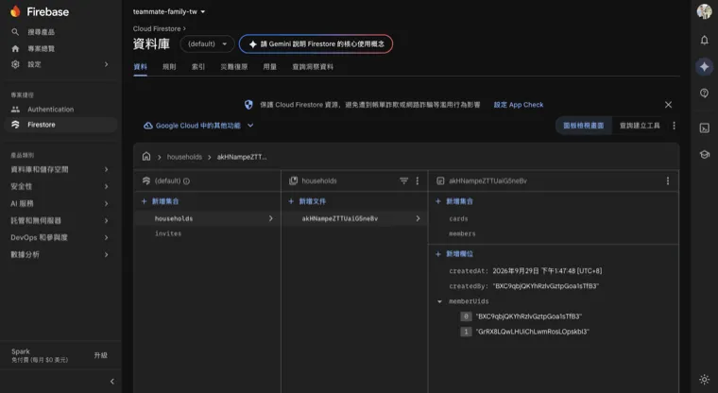Viewport: 718px width, 393px height.
Task: Collapse the sidebar with the left chevron
Action: (112, 381)
